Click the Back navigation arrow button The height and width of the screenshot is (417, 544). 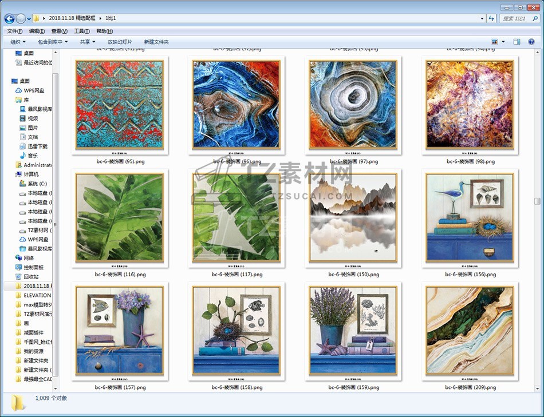click(x=9, y=18)
